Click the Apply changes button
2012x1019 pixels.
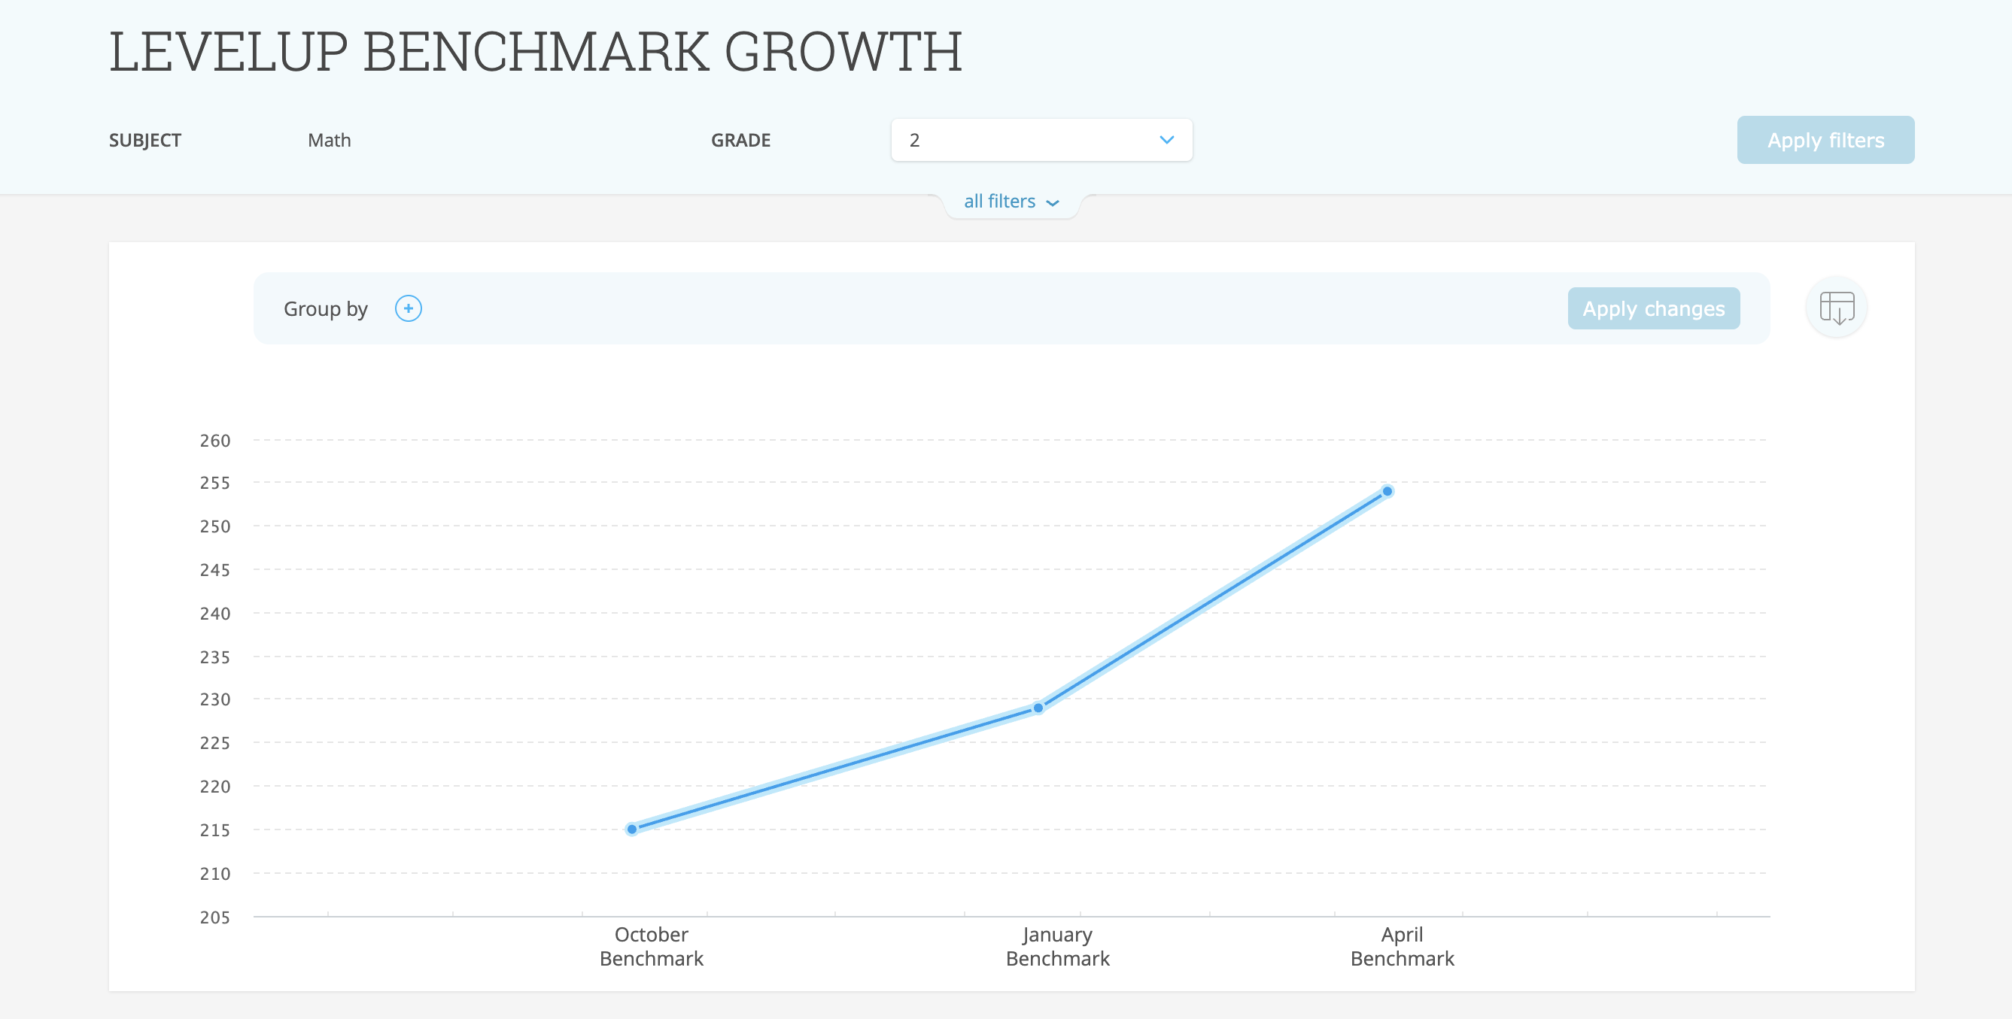tap(1654, 308)
